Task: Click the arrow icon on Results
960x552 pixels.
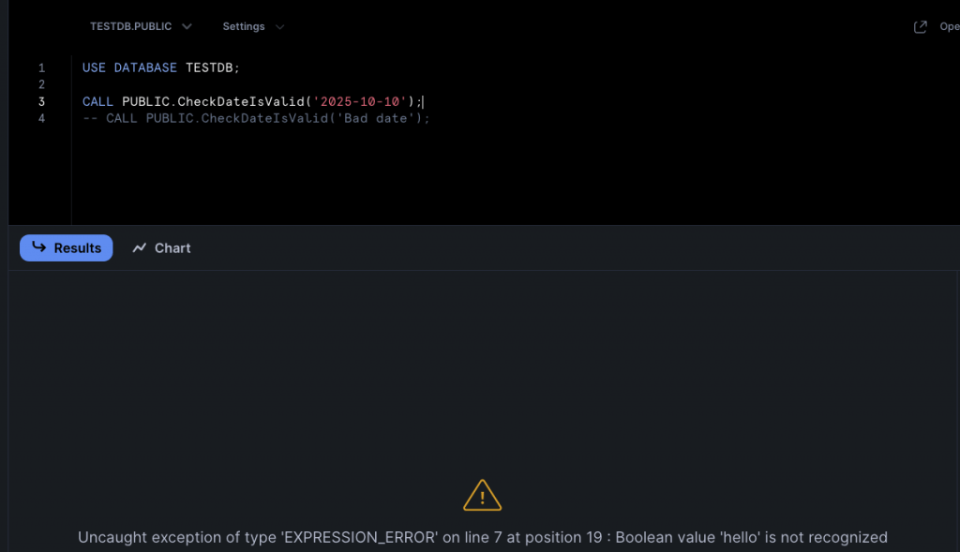Action: coord(39,247)
